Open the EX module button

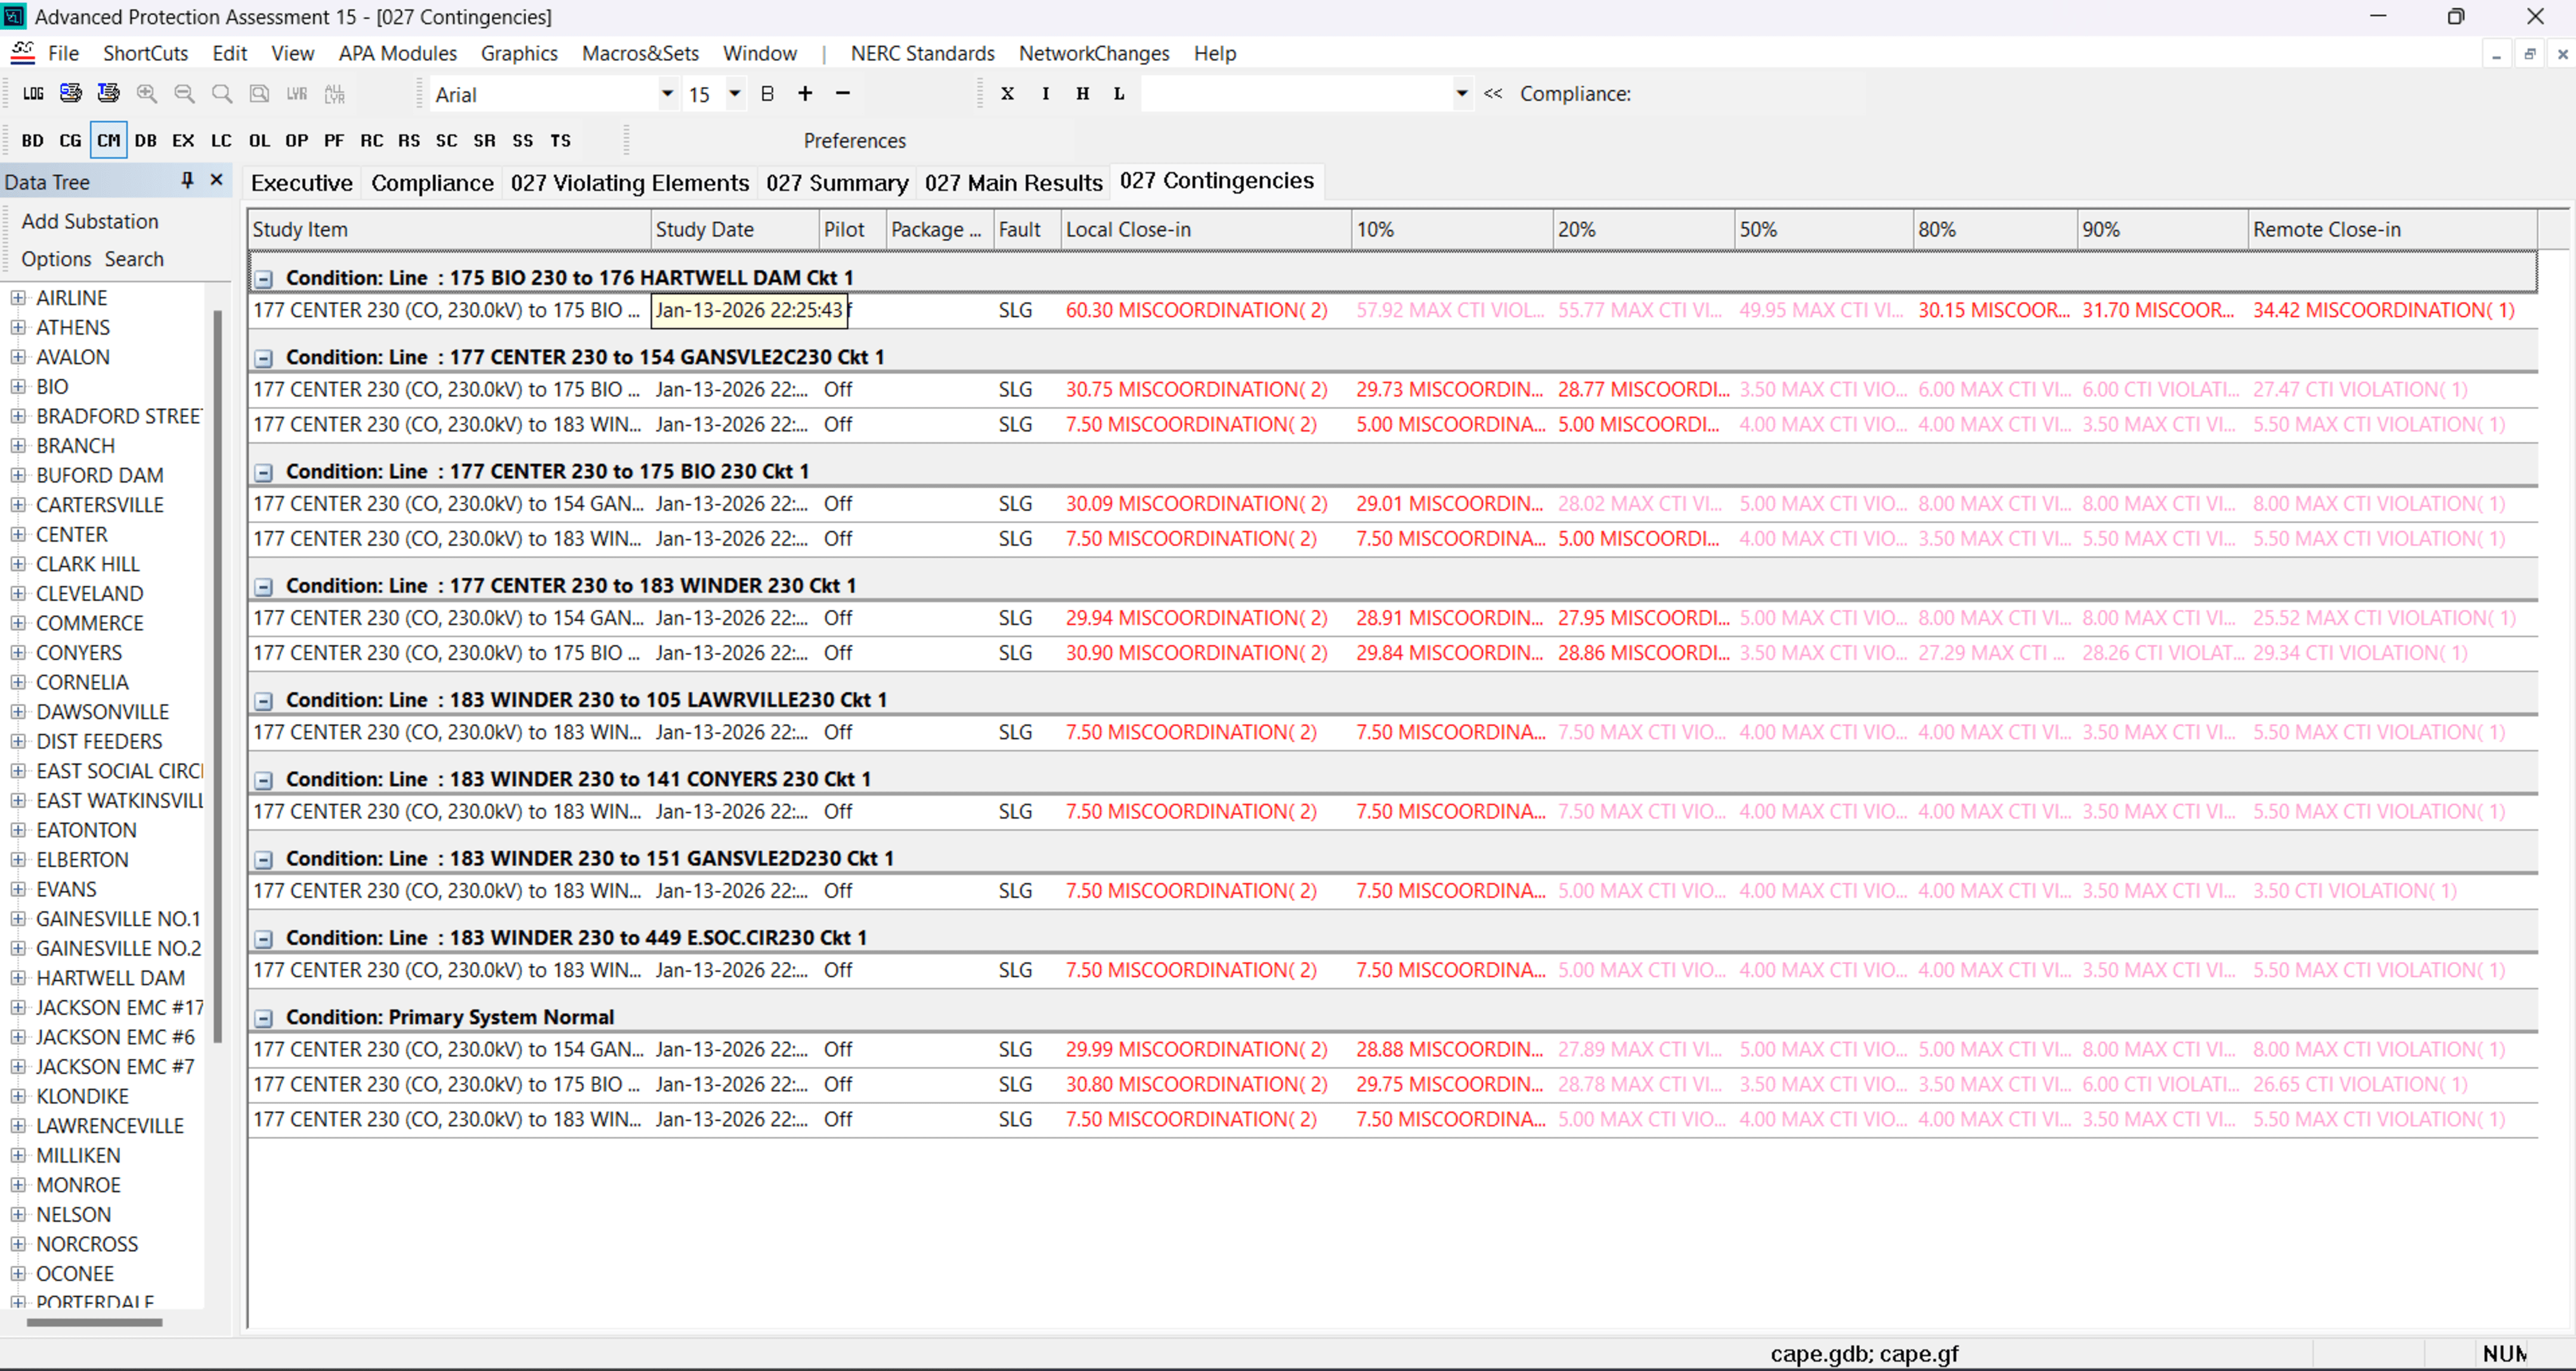(183, 141)
